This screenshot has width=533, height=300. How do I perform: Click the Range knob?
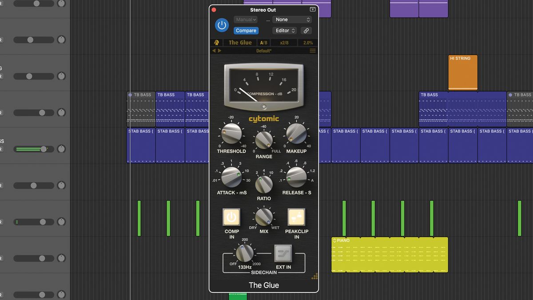tap(264, 140)
